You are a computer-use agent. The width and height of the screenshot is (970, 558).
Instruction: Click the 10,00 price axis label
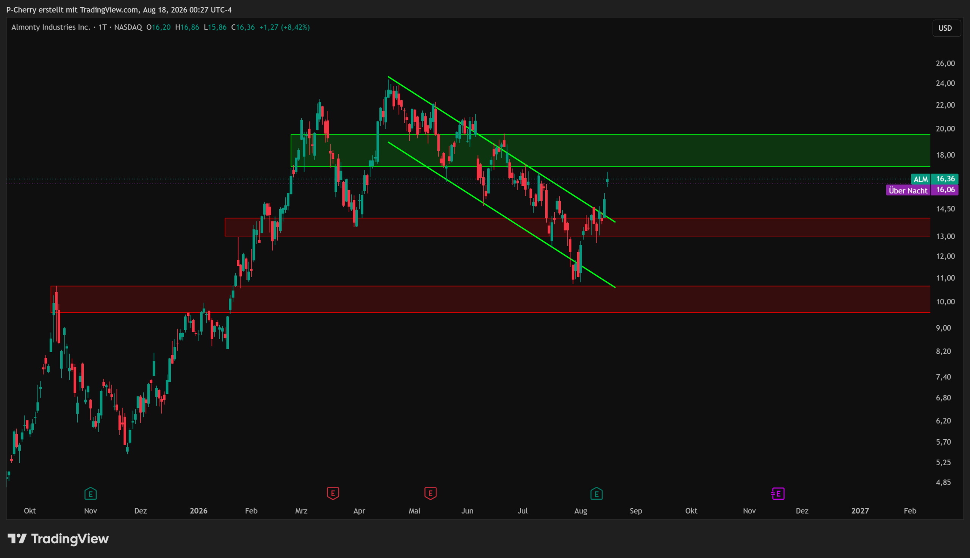(x=945, y=302)
